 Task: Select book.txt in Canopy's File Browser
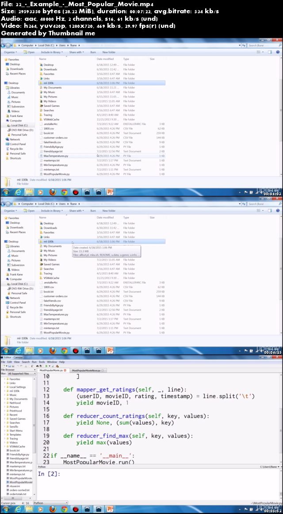(15, 450)
